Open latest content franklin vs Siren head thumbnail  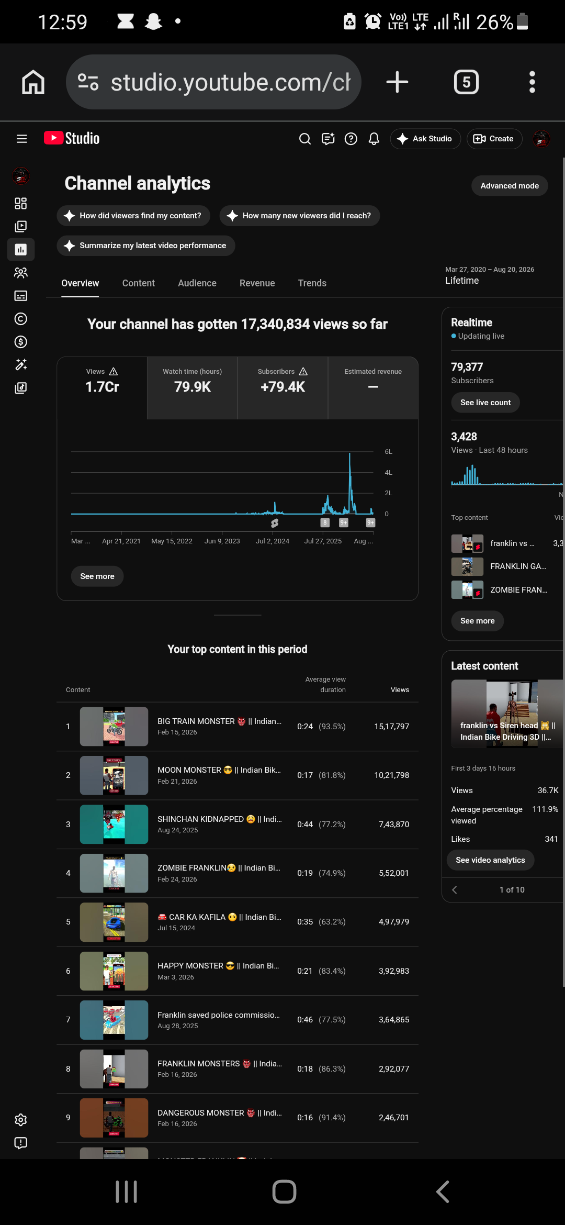[507, 714]
